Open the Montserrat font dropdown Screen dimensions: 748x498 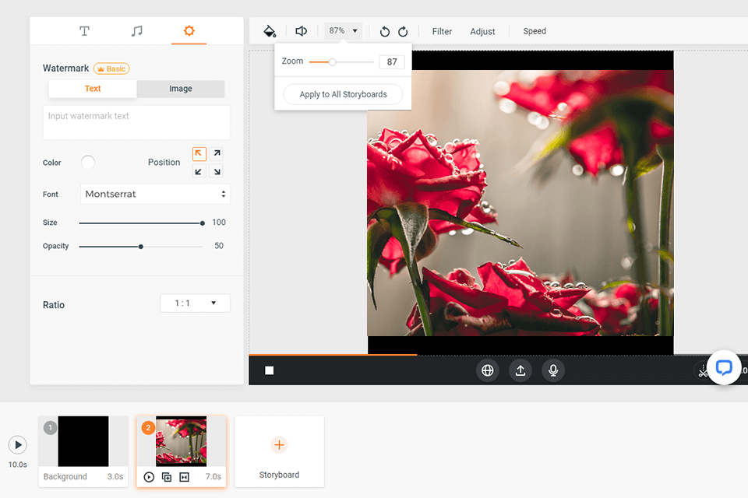155,194
